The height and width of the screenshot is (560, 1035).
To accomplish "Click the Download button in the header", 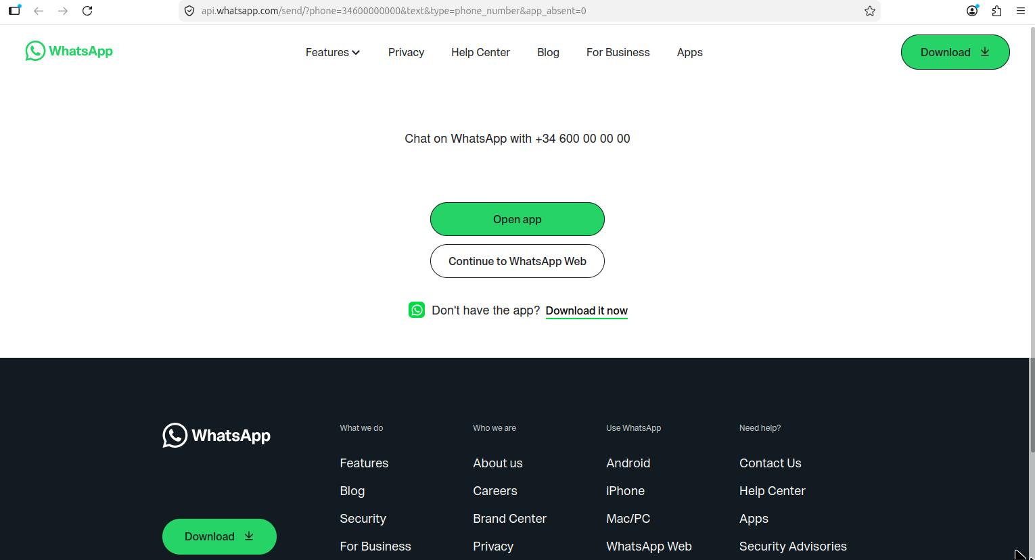I will click(955, 52).
